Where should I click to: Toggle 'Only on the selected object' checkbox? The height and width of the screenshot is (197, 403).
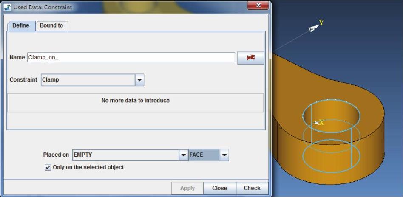tap(48, 168)
